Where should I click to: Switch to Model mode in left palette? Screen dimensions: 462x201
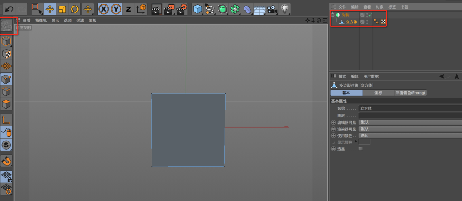pyautogui.click(x=6, y=41)
